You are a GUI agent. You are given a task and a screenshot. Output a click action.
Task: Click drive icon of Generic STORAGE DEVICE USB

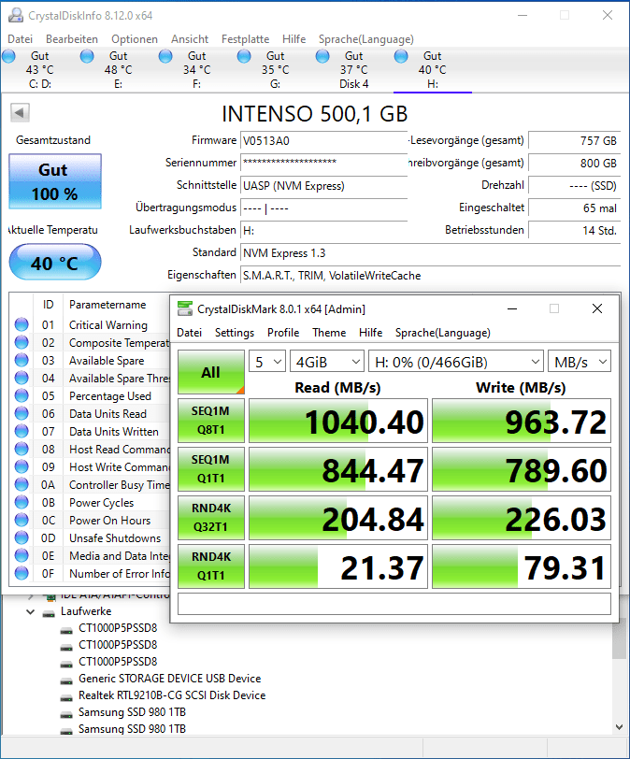[66, 680]
